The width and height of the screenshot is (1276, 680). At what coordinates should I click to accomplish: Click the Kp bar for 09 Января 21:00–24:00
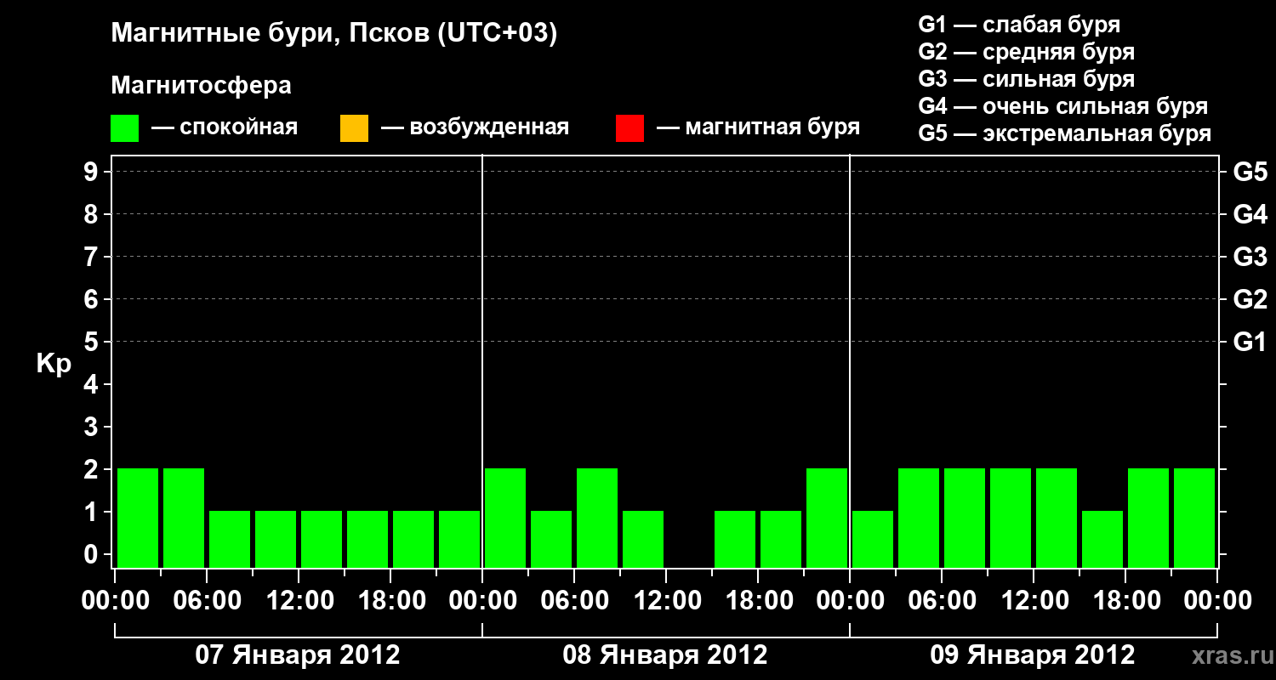pos(1194,518)
